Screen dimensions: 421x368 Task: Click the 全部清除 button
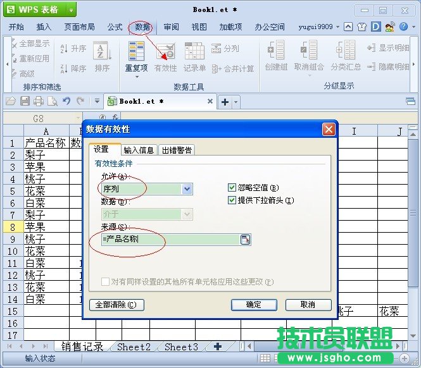click(x=116, y=305)
